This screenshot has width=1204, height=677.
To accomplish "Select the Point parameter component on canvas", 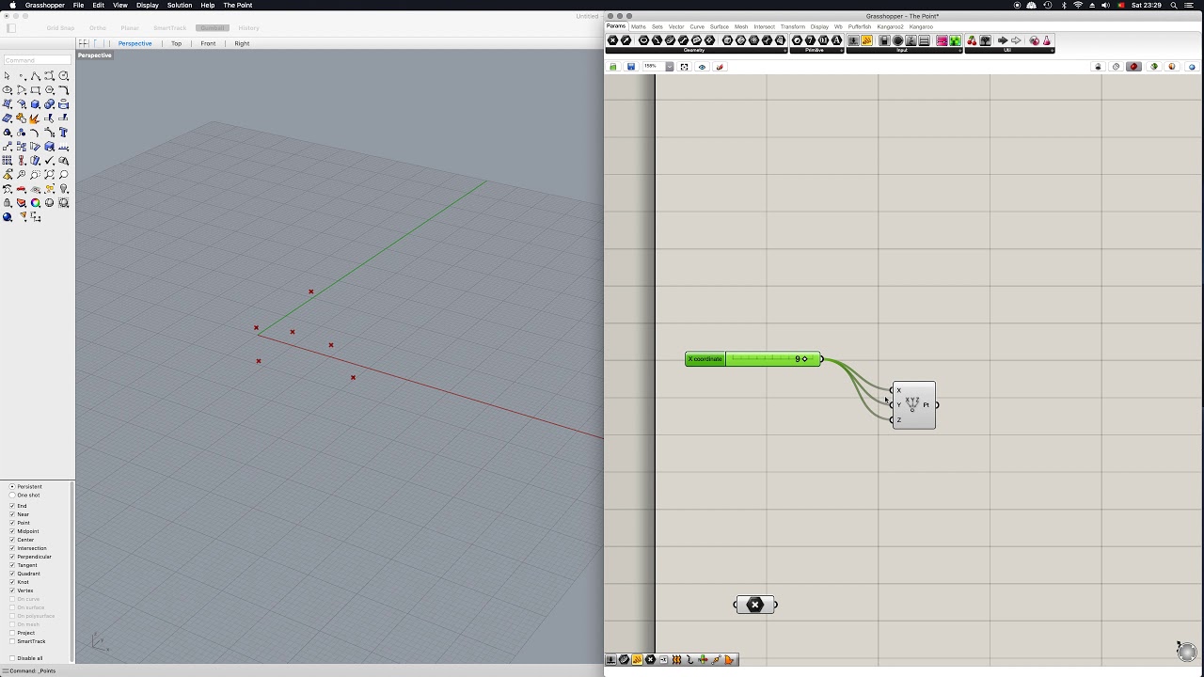I will coord(755,605).
